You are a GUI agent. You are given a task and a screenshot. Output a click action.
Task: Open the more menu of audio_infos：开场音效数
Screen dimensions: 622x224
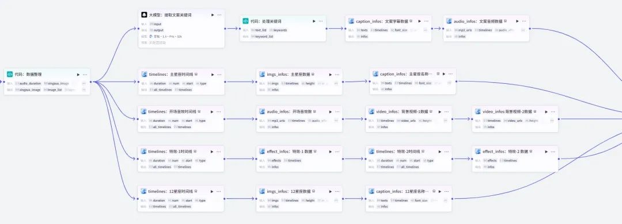[x=337, y=111]
